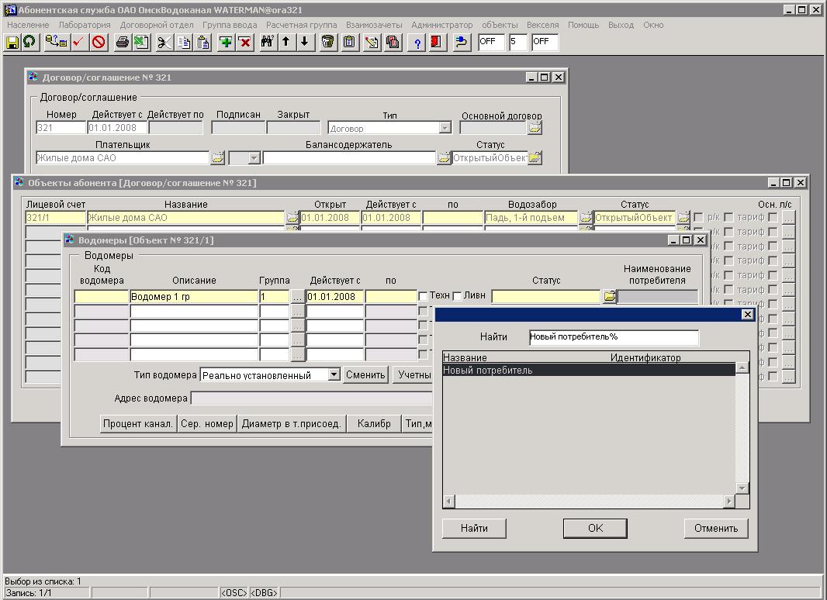Click the binoculars search icon
The width and height of the screenshot is (827, 600).
[267, 42]
